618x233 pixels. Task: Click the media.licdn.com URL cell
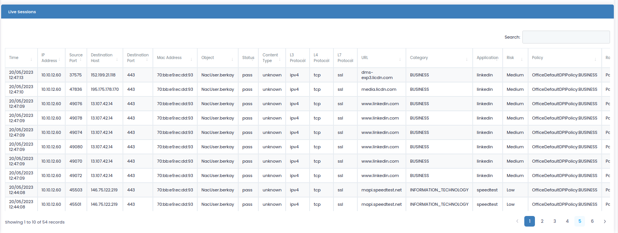pos(379,89)
